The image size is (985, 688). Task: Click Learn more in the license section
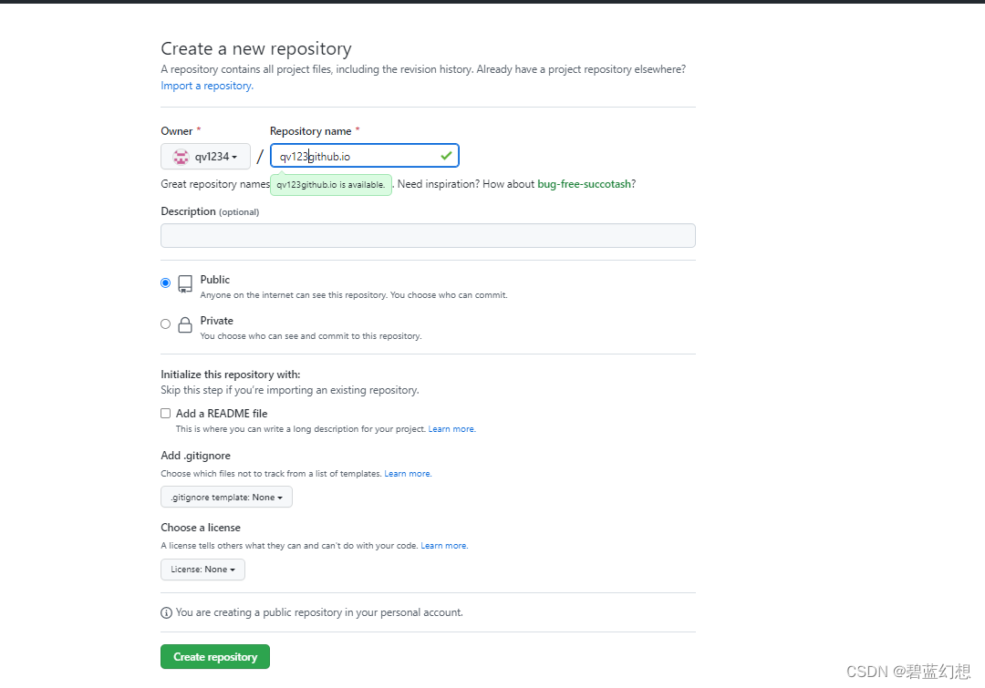point(443,545)
